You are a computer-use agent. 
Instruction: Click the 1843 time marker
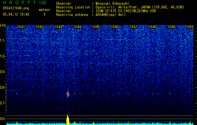[x=59, y=27]
